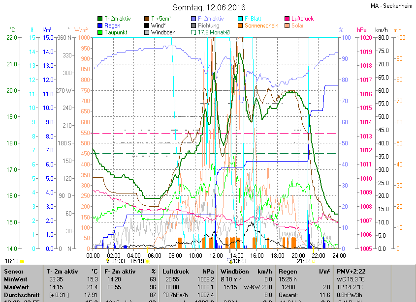
Task: Click the lavender F- 2m aktiv legend swatch
Action: [193, 19]
